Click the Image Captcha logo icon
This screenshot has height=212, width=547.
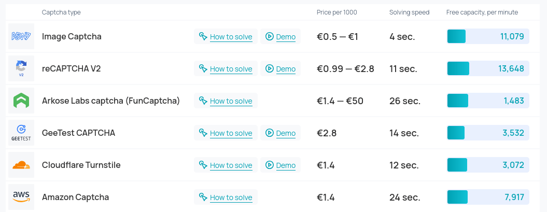[21, 36]
